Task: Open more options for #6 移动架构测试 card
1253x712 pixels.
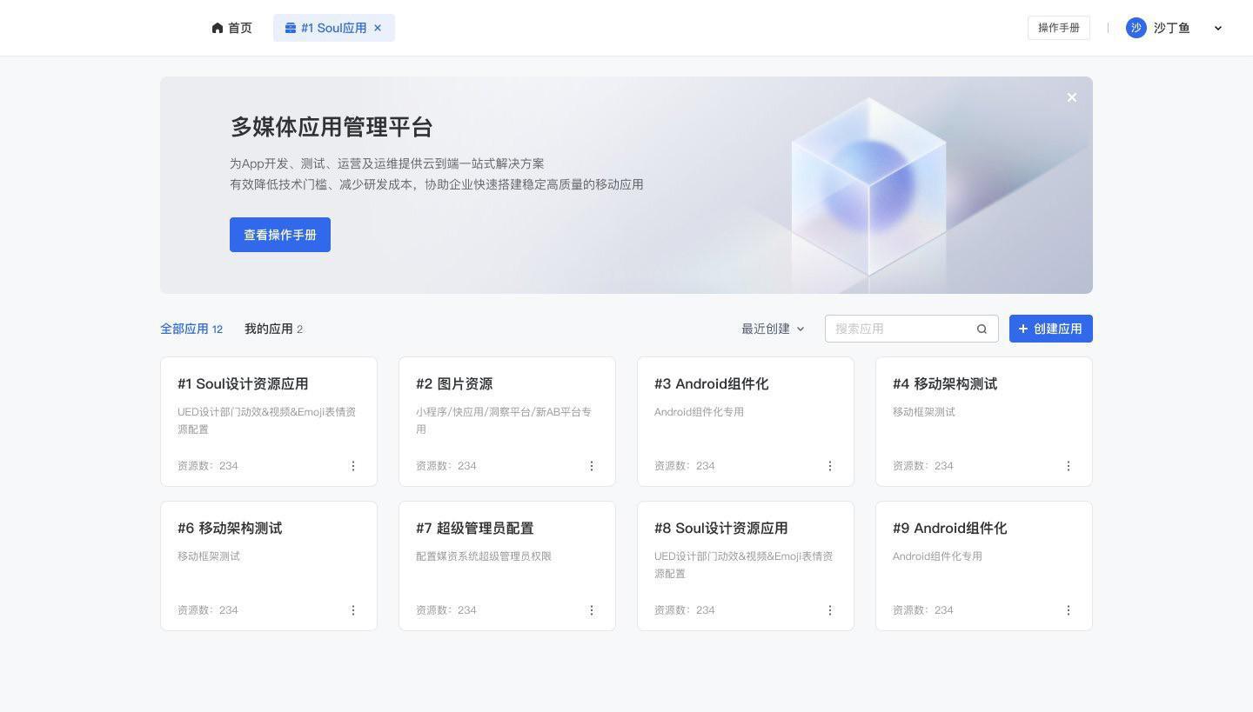Action: point(353,610)
